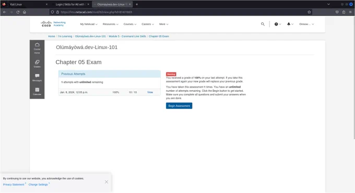
Task: Select the Olúmáyòwá.dev-Linux tab
Action: tap(112, 4)
